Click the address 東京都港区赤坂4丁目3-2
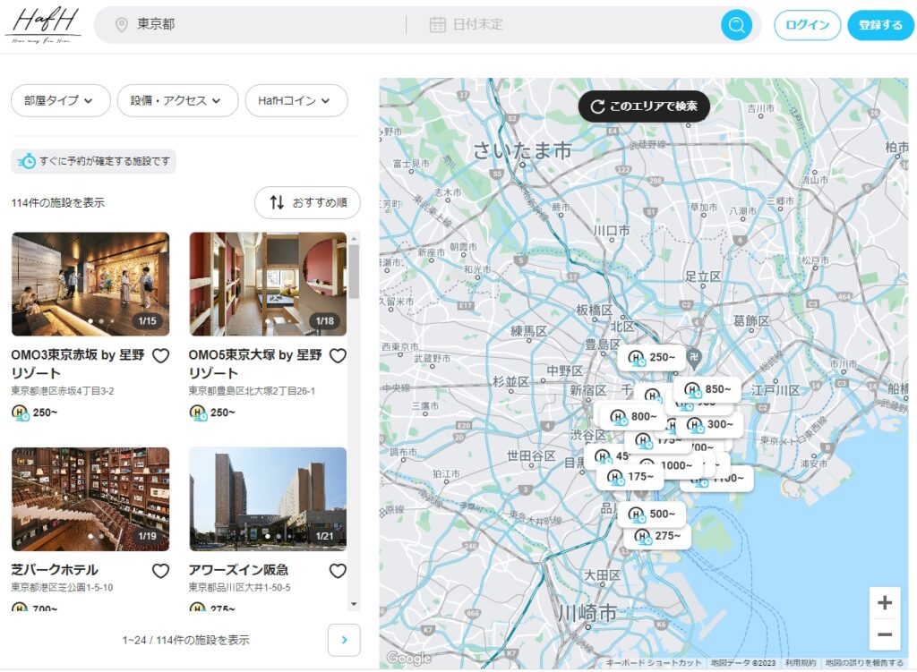 pyautogui.click(x=63, y=391)
